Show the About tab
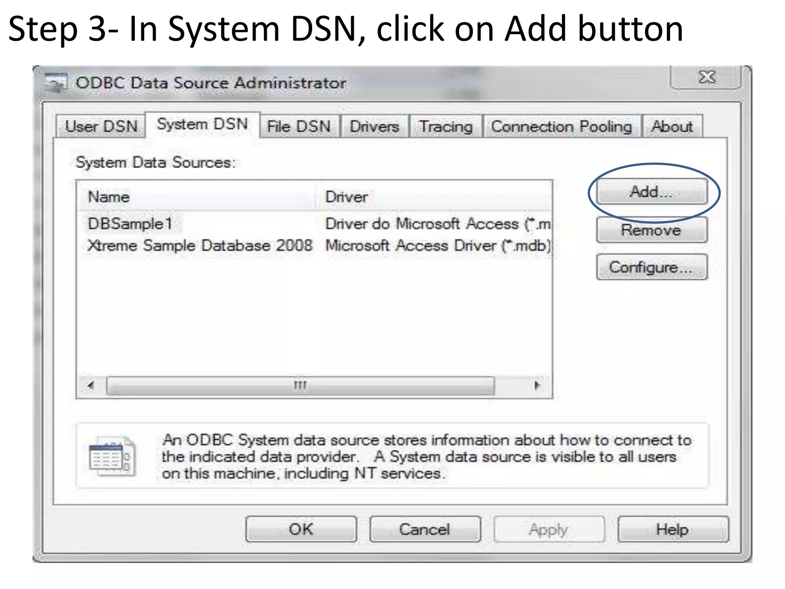This screenshot has width=785, height=589. click(672, 127)
